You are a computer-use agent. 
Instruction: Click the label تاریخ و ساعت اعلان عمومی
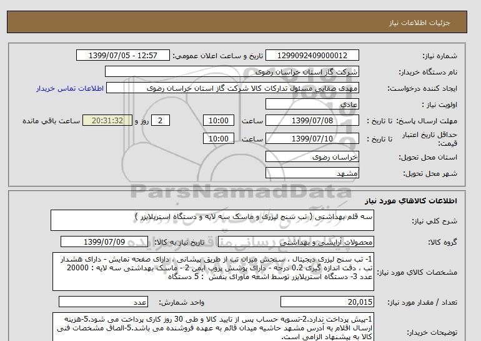point(218,56)
